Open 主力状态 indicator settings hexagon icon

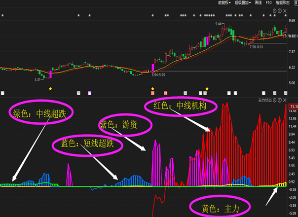tap(274, 100)
